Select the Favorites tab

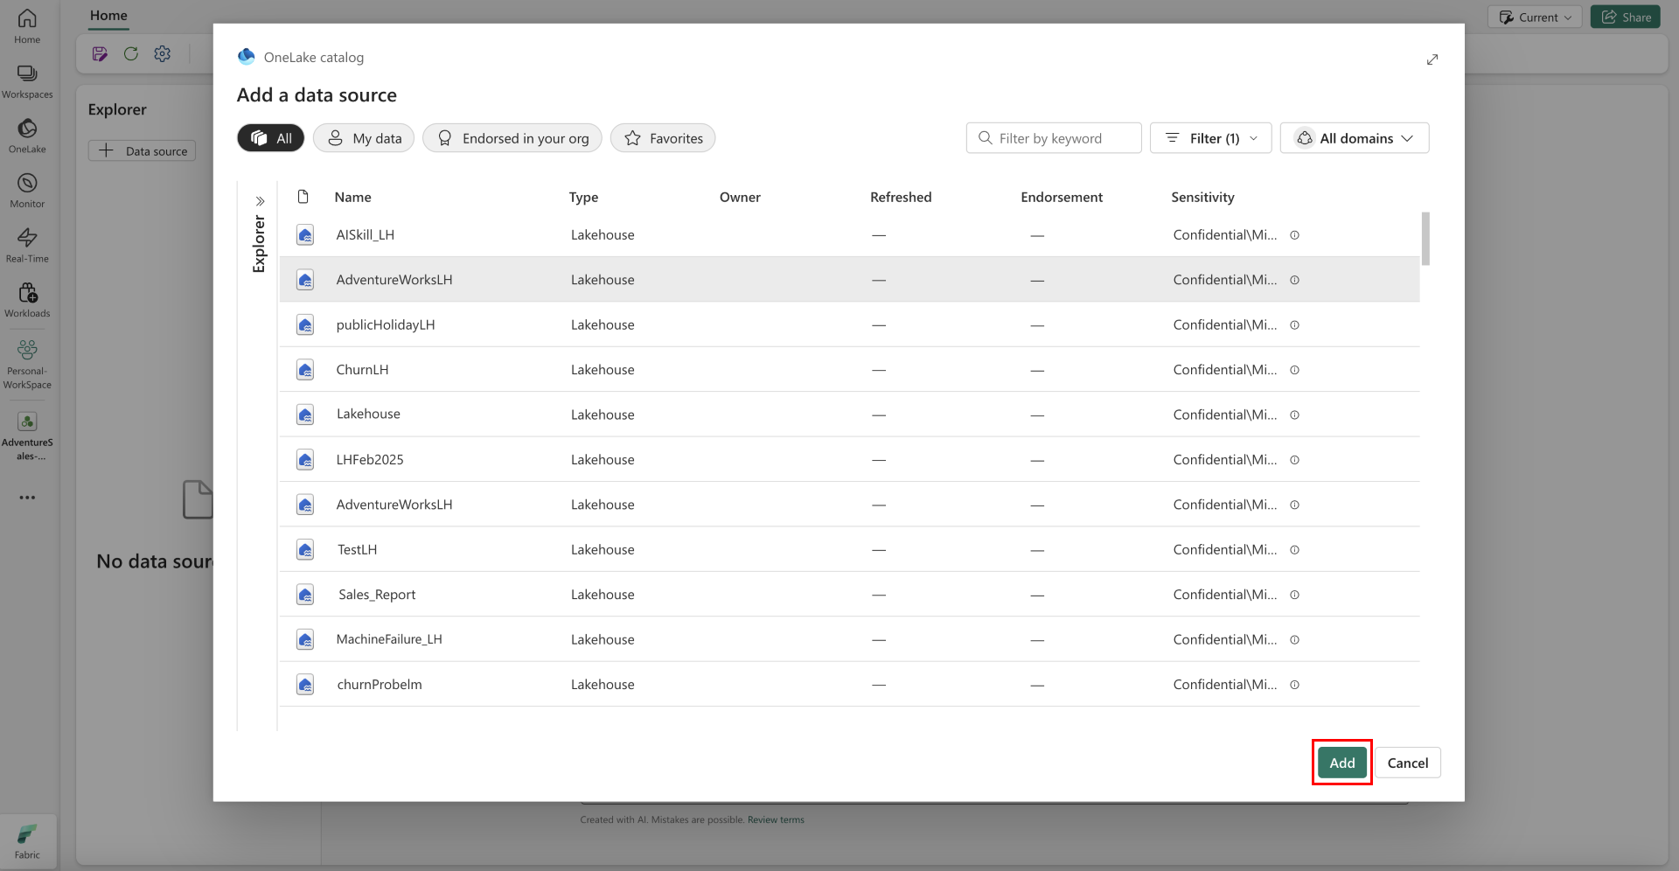(x=663, y=138)
